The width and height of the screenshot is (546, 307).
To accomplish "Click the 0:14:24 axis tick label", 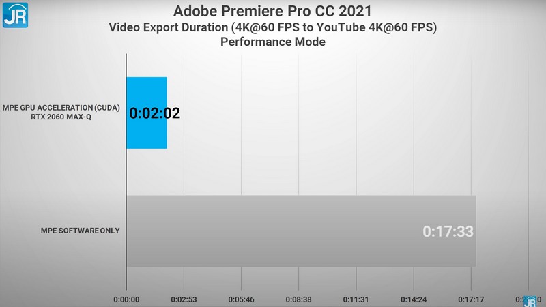I will 414,299.
